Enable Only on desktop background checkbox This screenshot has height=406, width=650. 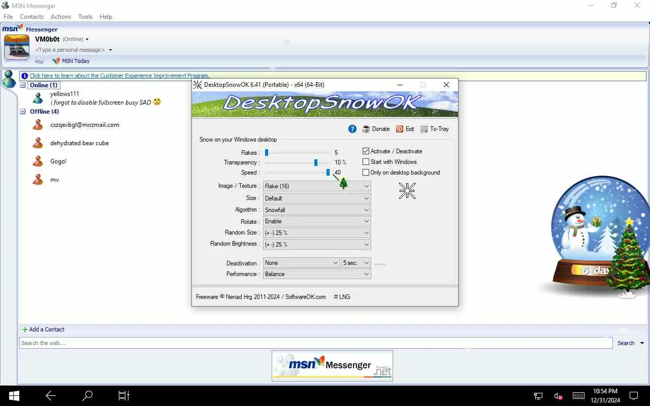[366, 173]
